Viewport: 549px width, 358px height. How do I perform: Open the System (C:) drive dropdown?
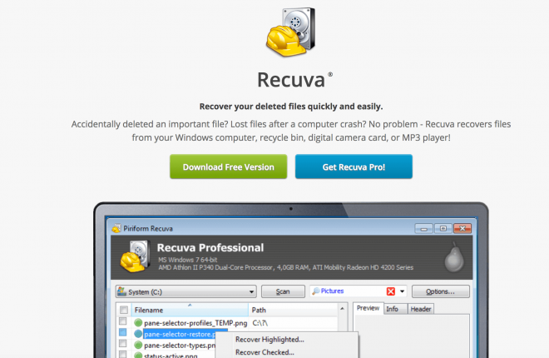pyautogui.click(x=186, y=291)
